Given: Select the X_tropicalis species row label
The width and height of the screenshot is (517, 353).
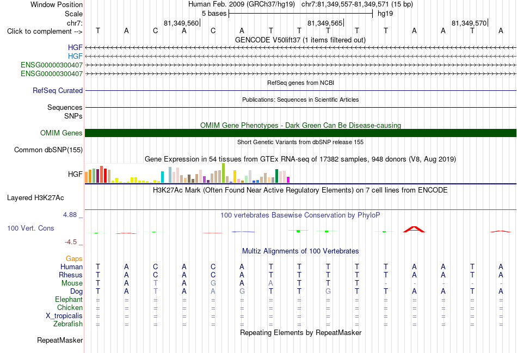Looking at the screenshot, I should (x=64, y=316).
